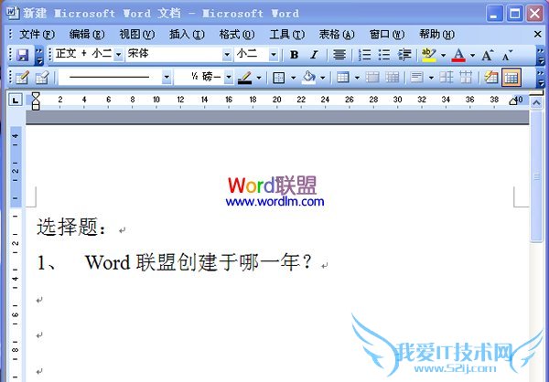Click the Insert Table icon
The width and height of the screenshot is (549, 382).
(343, 78)
